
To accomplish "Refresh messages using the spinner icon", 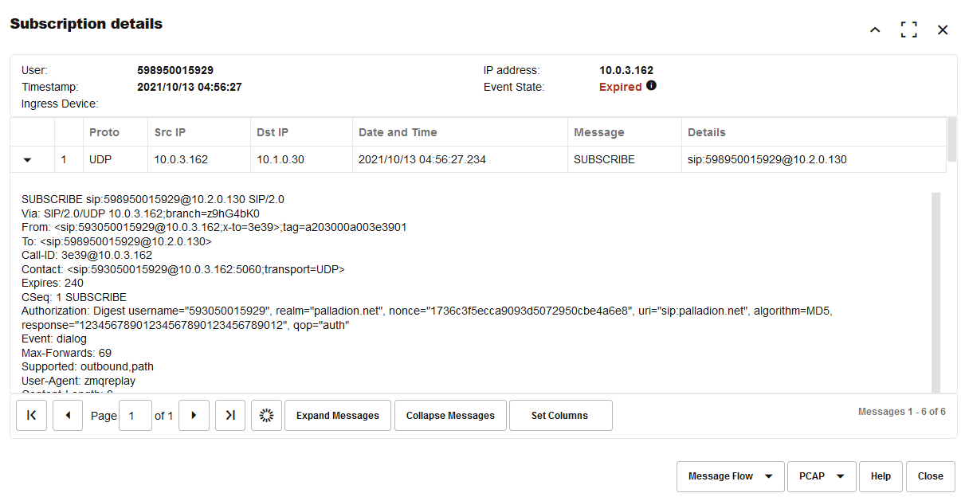I will click(x=266, y=415).
